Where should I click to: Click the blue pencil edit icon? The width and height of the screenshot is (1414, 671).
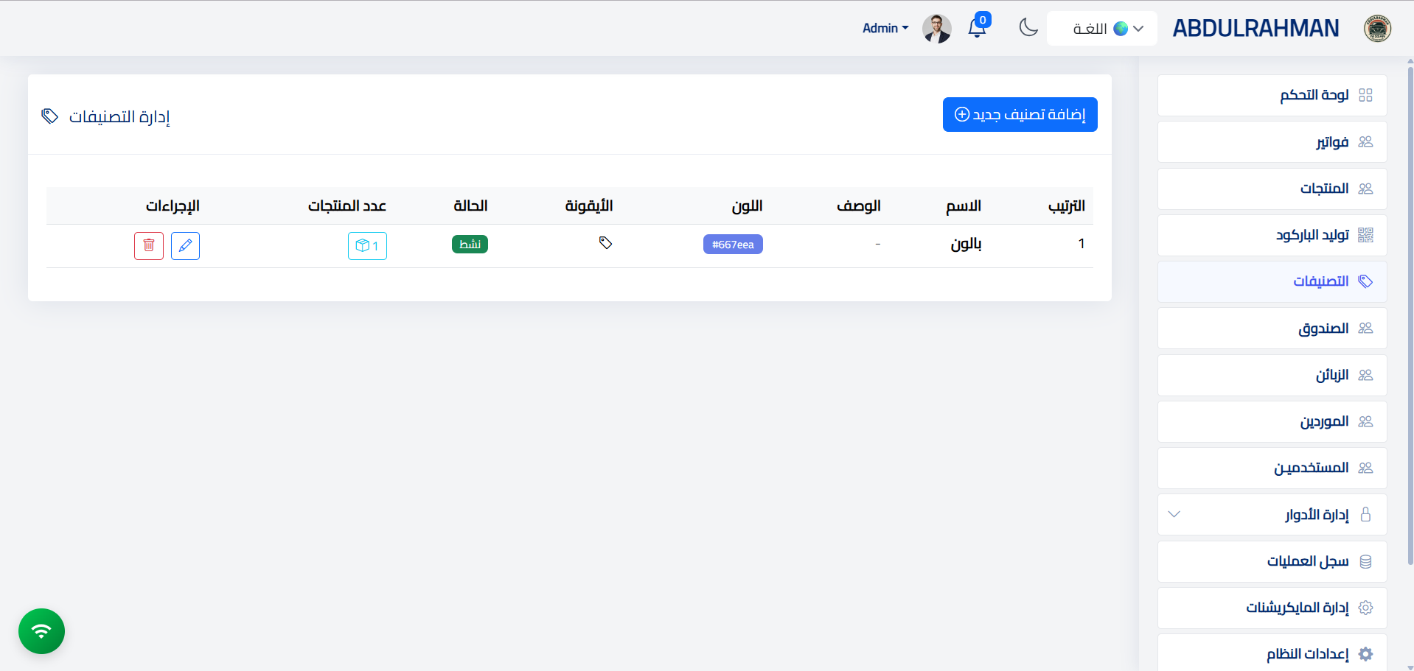click(x=185, y=245)
